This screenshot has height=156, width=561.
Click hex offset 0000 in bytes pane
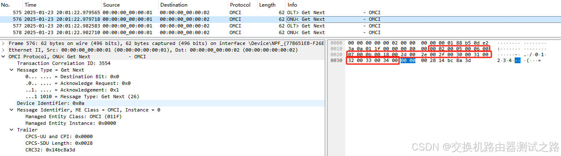click(336, 43)
